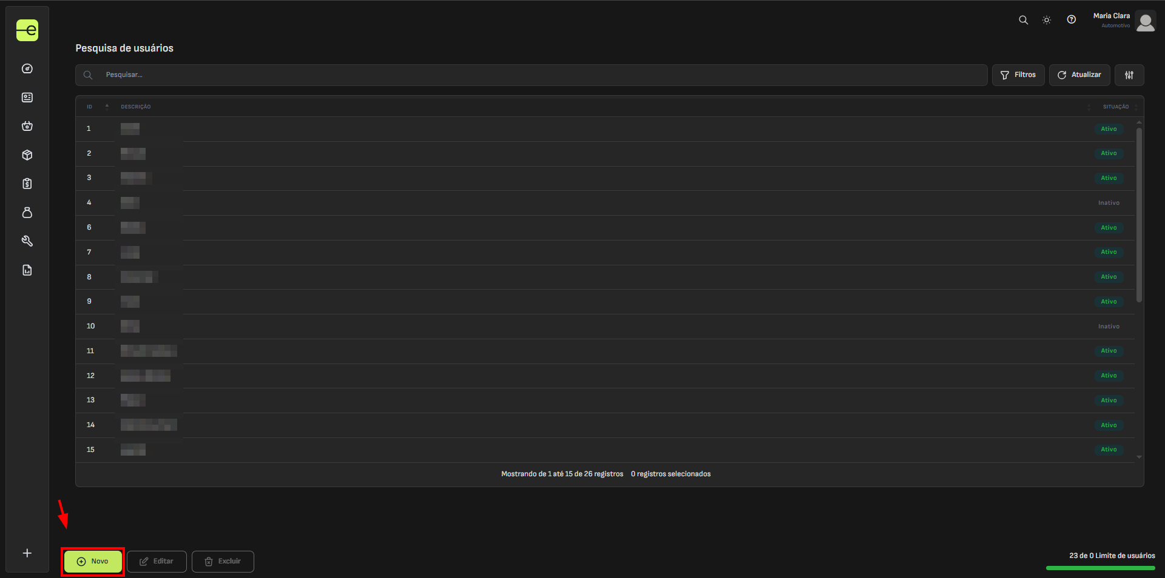Open the money bag sidebar icon
Image resolution: width=1165 pixels, height=578 pixels.
point(27,213)
